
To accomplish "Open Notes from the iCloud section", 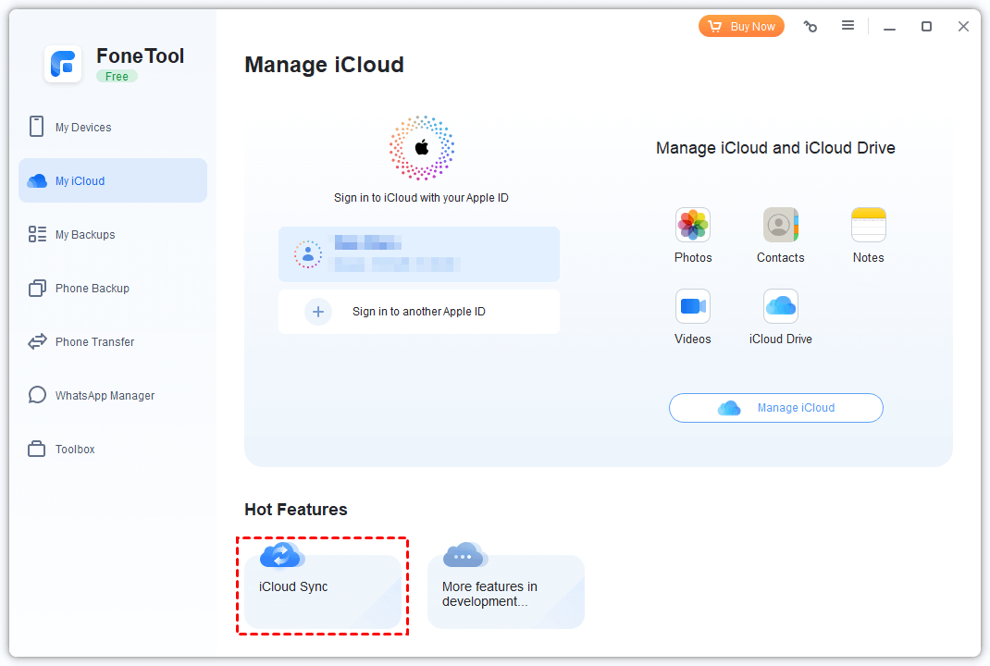I will point(868,225).
